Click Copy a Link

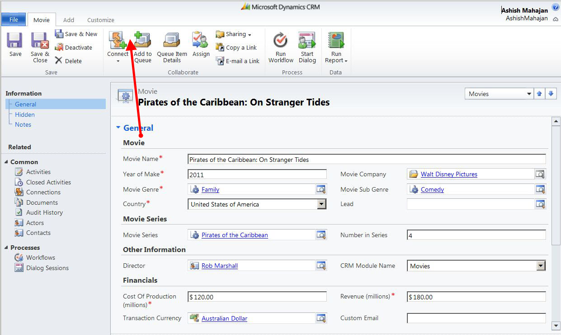click(x=236, y=47)
